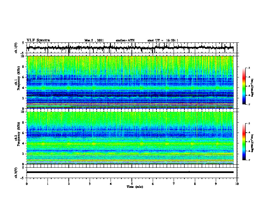Click the '1' tick on the time axis

coord(48,184)
